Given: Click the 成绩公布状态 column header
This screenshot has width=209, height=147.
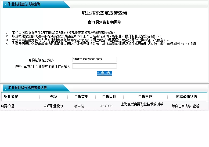Looking at the screenshot, I should tap(187, 96).
